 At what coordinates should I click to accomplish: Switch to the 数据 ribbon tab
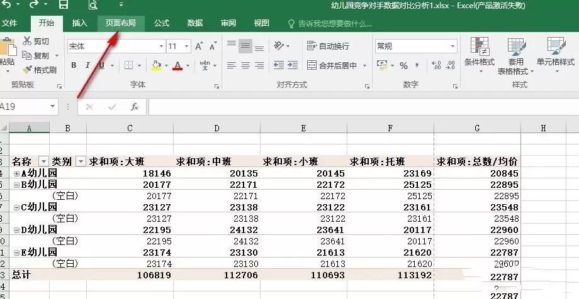click(195, 23)
